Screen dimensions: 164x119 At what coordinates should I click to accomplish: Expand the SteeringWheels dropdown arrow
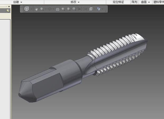pyautogui.click(x=31, y=9)
